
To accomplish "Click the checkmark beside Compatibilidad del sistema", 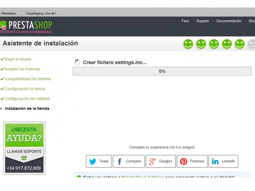I will coord(3,79).
